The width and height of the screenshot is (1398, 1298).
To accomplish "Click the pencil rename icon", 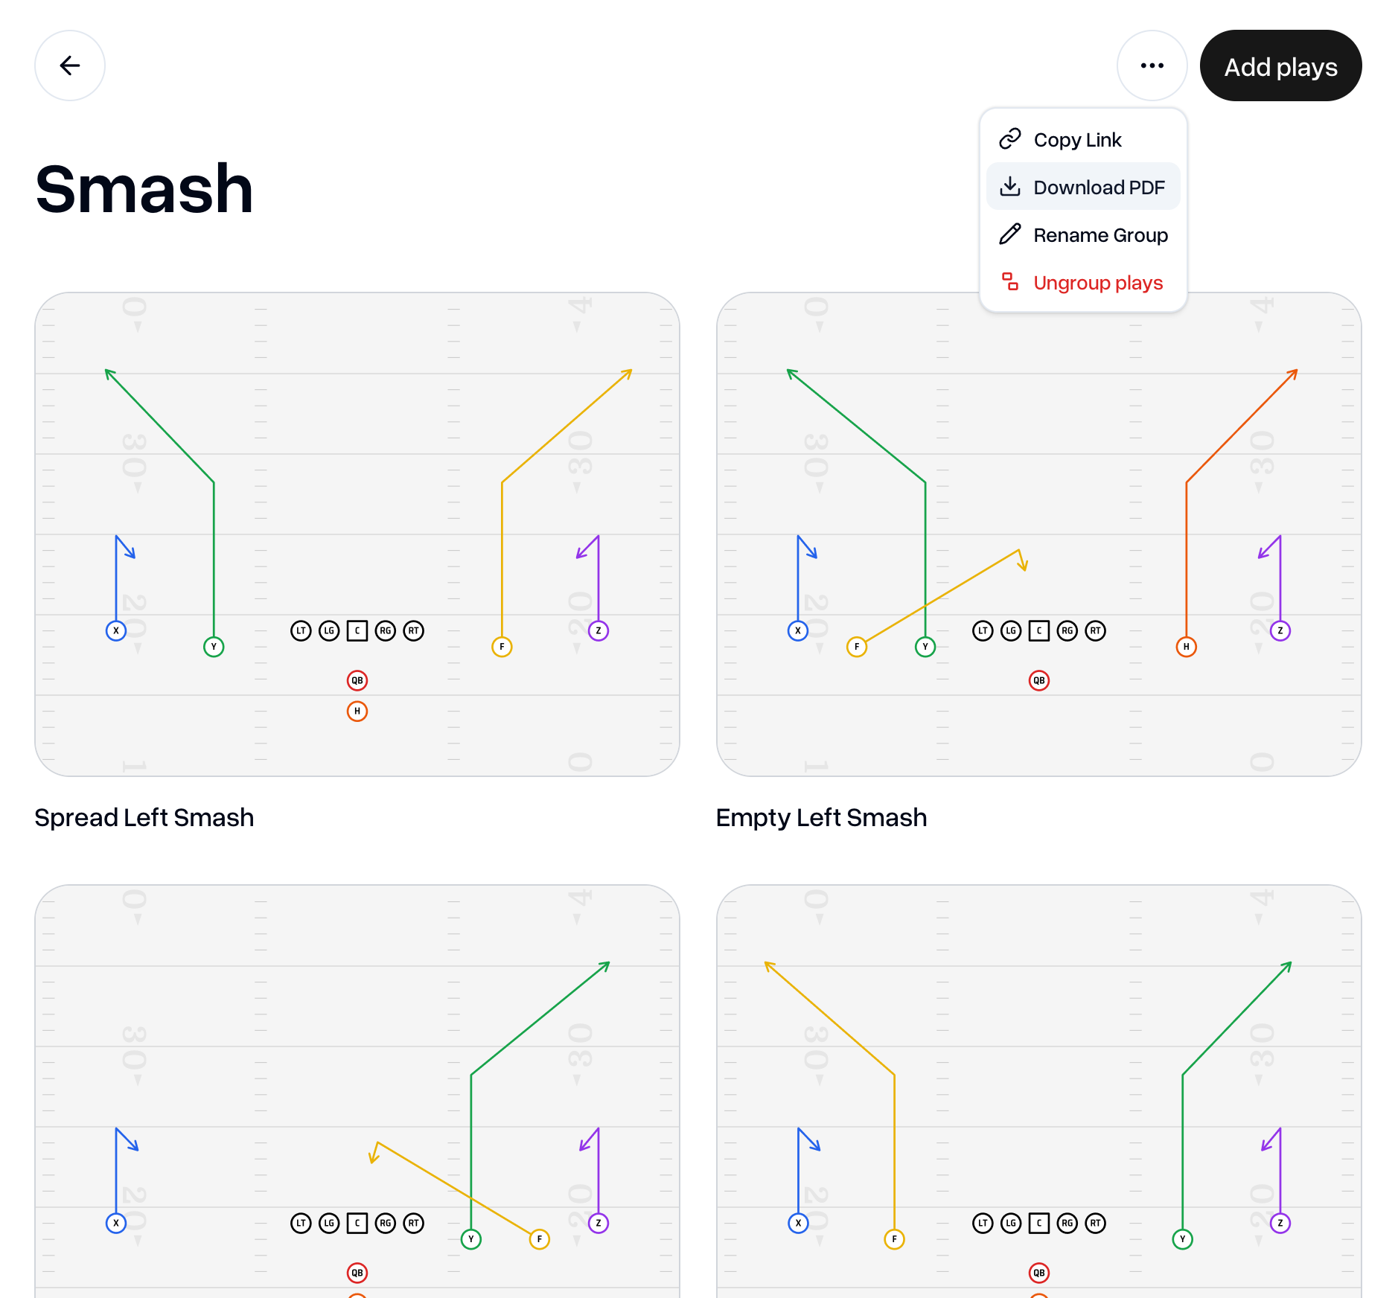I will pos(1010,234).
